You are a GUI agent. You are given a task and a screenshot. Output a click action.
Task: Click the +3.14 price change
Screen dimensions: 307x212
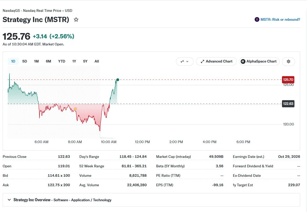click(x=40, y=36)
